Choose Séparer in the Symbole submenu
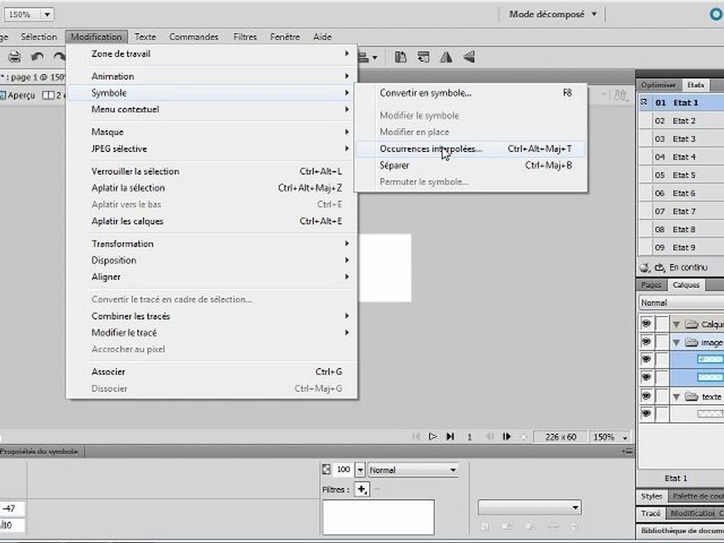The image size is (724, 543). tap(471, 165)
